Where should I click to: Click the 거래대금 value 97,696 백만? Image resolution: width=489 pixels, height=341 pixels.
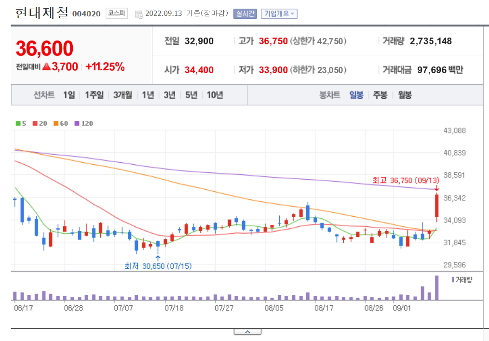440,70
